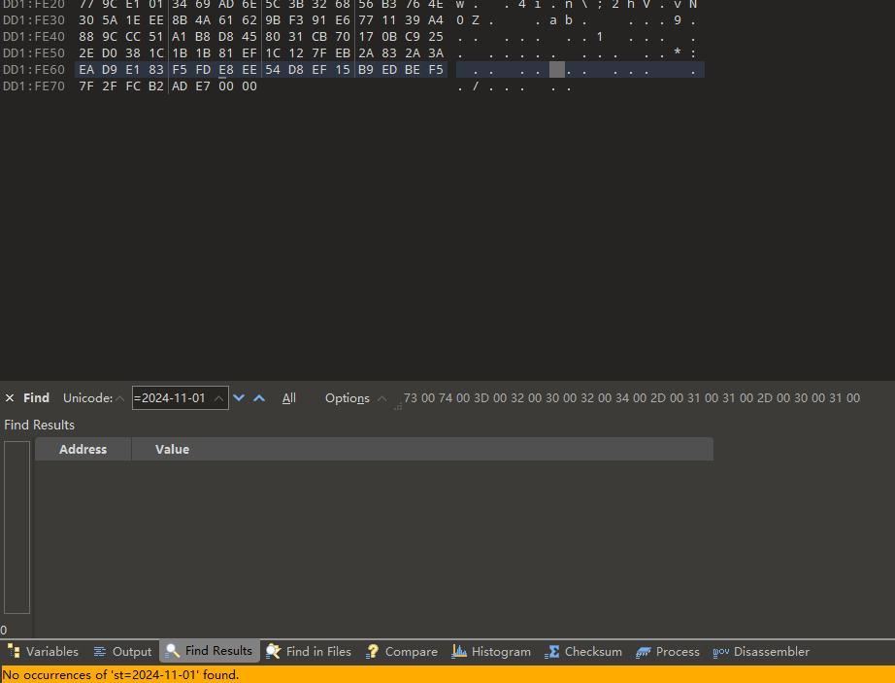
Task: Select the address DD1:FE70 in the hex editor
Action: click(34, 86)
